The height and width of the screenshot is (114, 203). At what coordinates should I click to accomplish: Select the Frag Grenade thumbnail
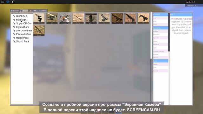click(91, 18)
